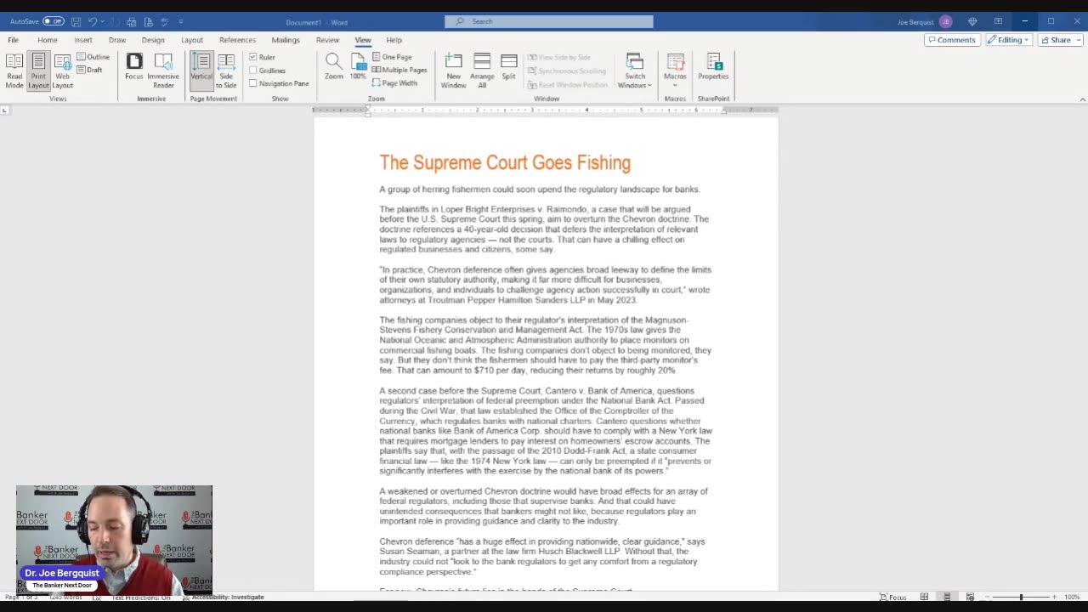1088x612 pixels.
Task: Toggle the AutoSave switch
Action: [54, 21]
